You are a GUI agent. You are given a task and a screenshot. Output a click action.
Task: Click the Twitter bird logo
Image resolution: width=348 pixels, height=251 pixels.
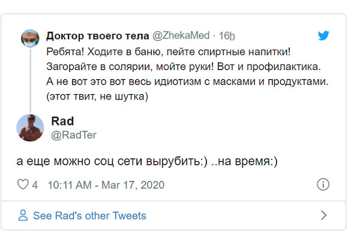[x=323, y=36]
